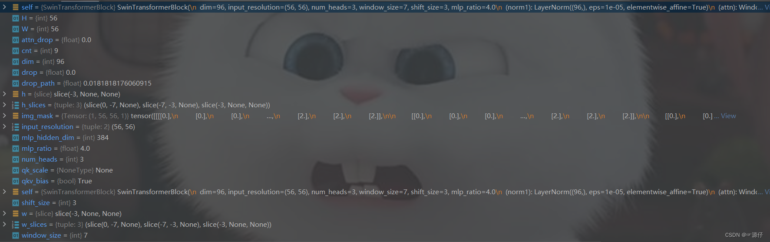Click the float icon beside attn_drop

(16, 40)
